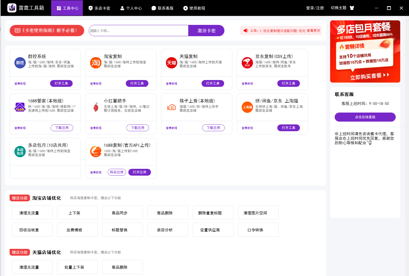Click the 1688管家 house icon

(20, 107)
